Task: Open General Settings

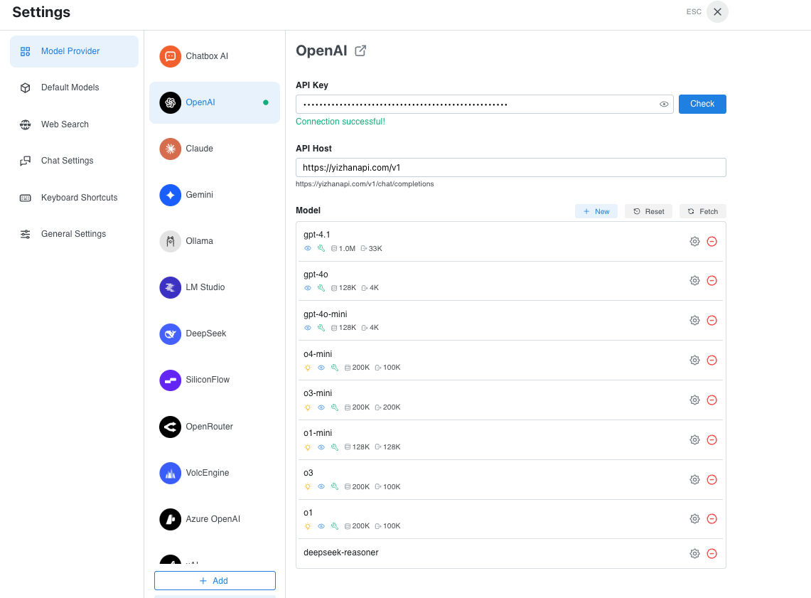Action: coord(75,234)
